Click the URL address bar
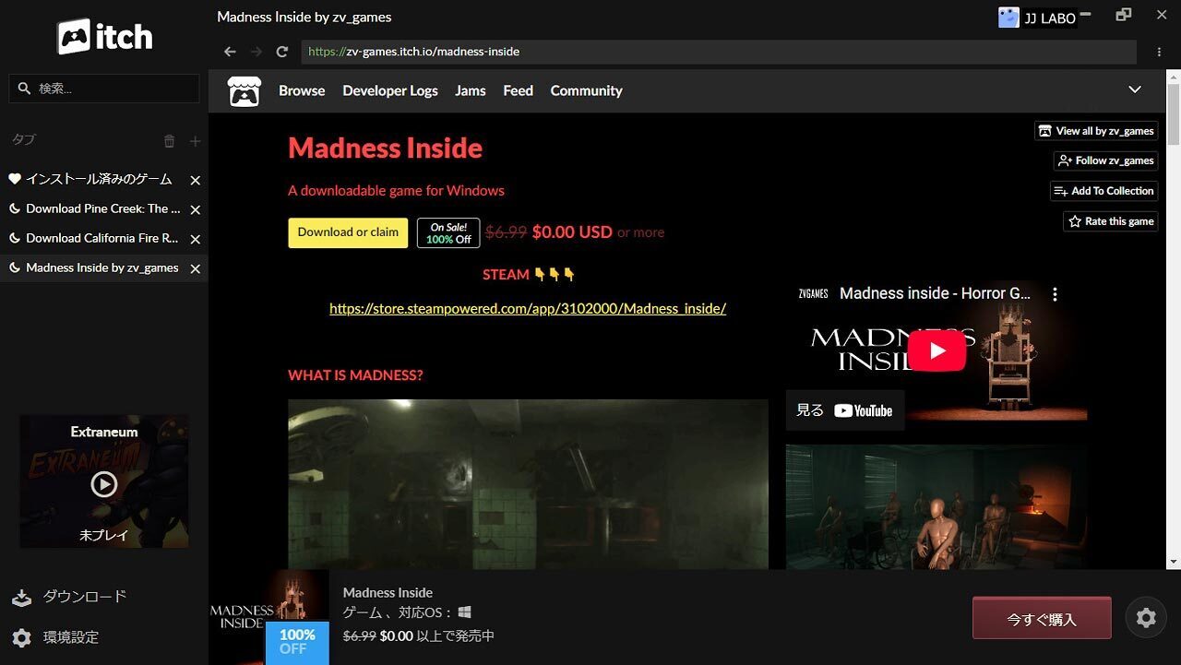Image resolution: width=1181 pixels, height=665 pixels. click(x=719, y=52)
